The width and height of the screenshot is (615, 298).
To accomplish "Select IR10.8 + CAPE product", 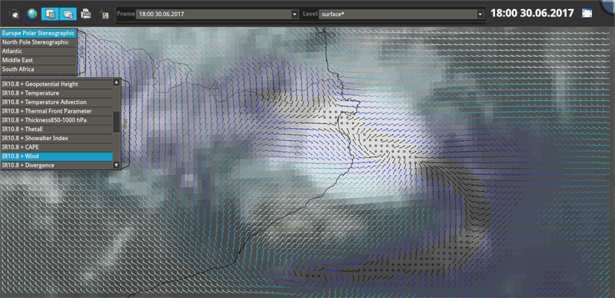I will pos(56,148).
